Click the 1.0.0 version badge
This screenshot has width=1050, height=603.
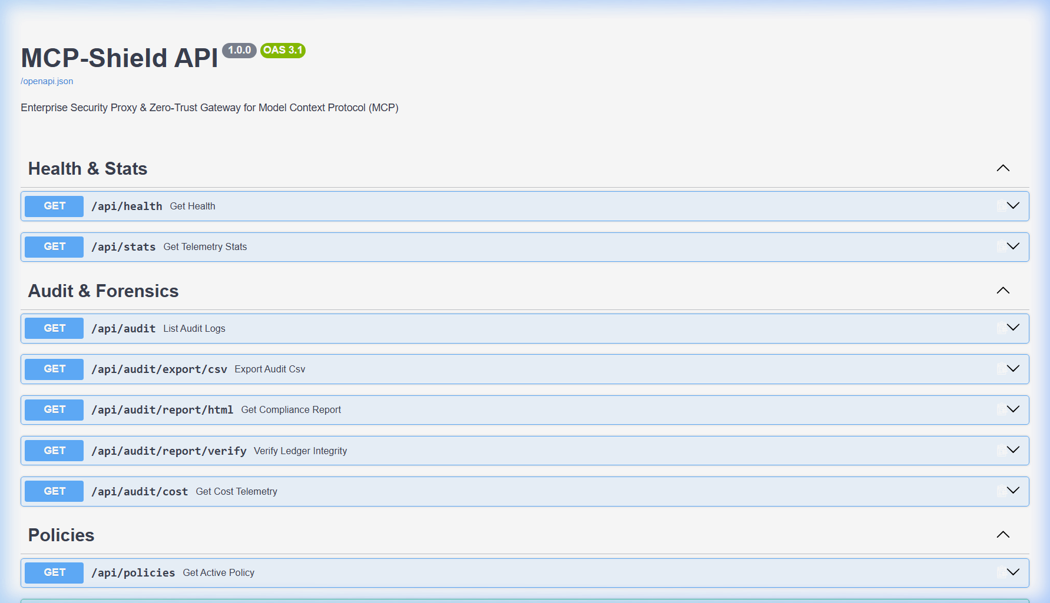click(x=239, y=51)
